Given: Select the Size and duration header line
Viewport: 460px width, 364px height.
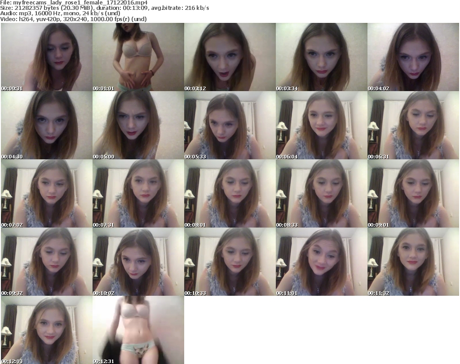Looking at the screenshot, I should (105, 8).
